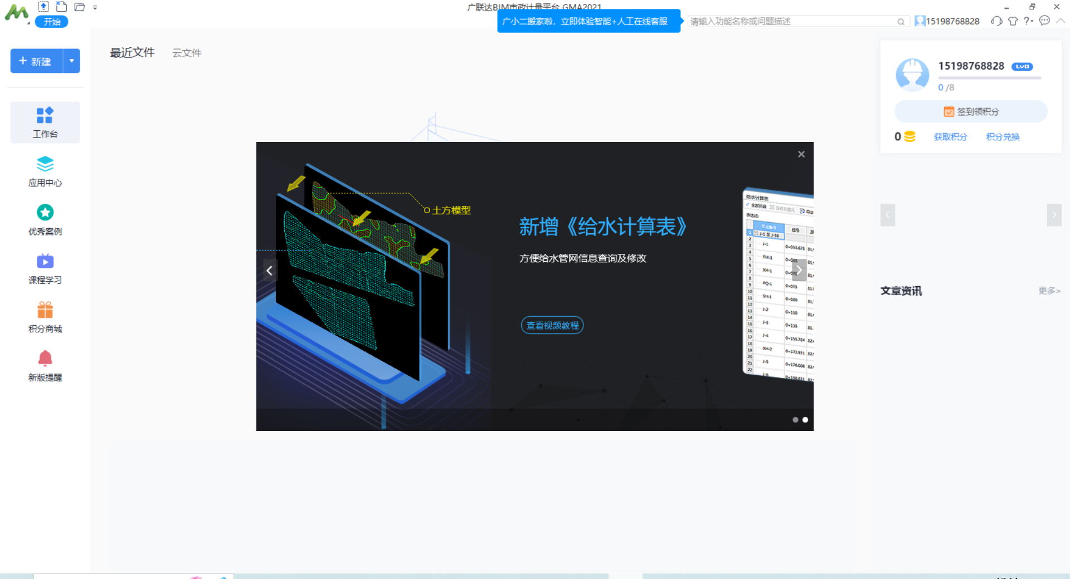The image size is (1070, 579).
Task: Click the 方便给水管网信息查询及修改 subtitle
Action: pyautogui.click(x=583, y=258)
